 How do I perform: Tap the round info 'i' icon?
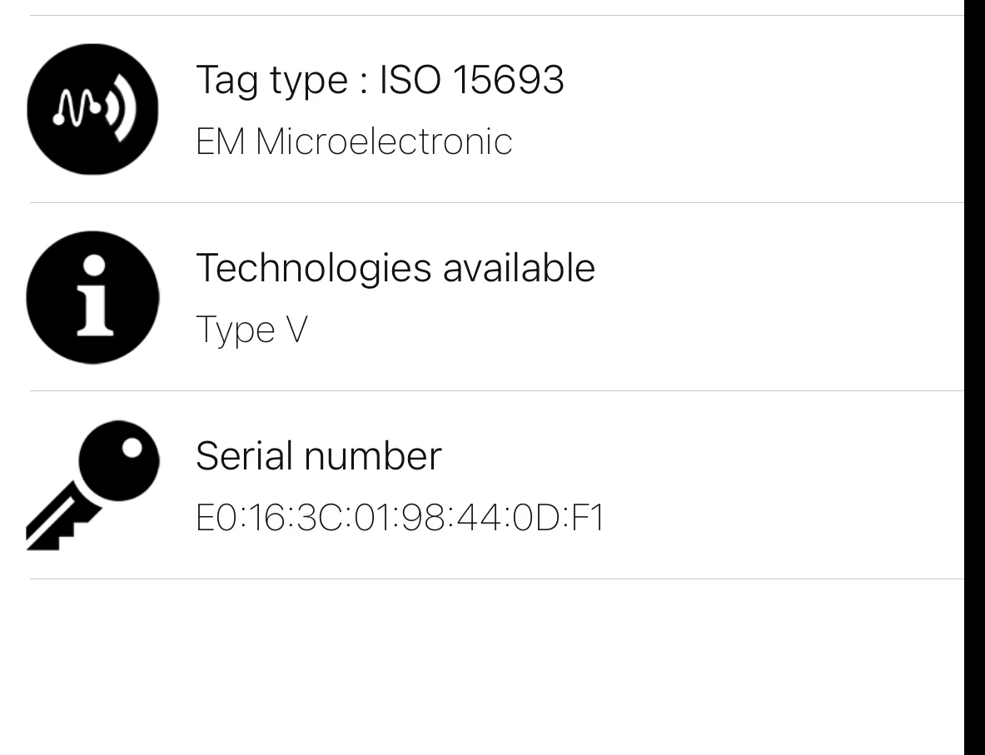[93, 297]
